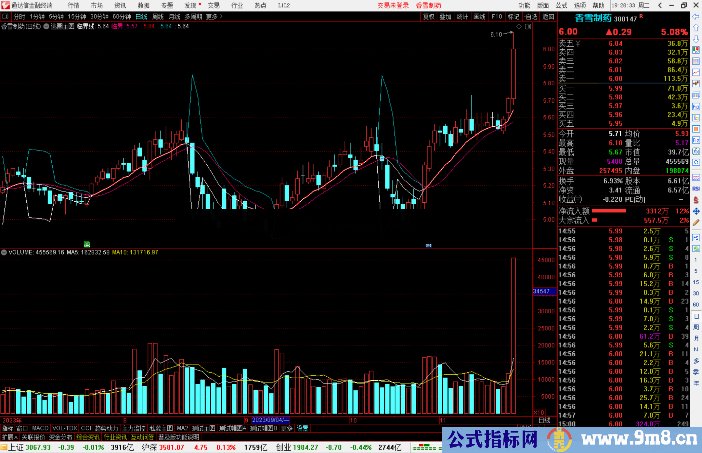Click the back arrow icon in right sidebar
This screenshot has height=453, width=702.
696,17
